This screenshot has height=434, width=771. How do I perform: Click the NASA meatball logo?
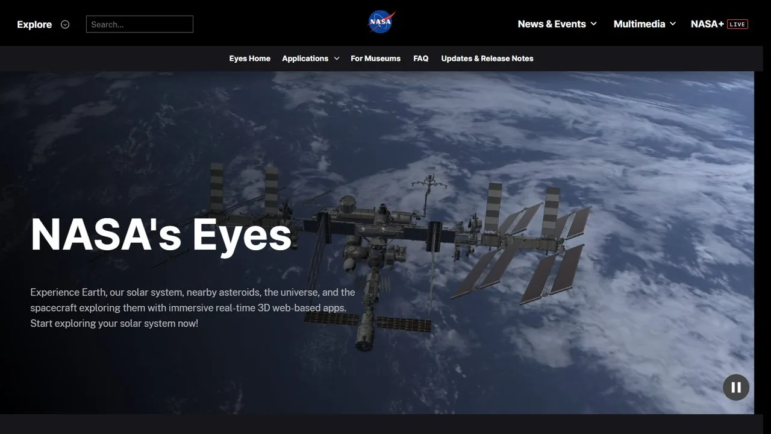pos(381,22)
